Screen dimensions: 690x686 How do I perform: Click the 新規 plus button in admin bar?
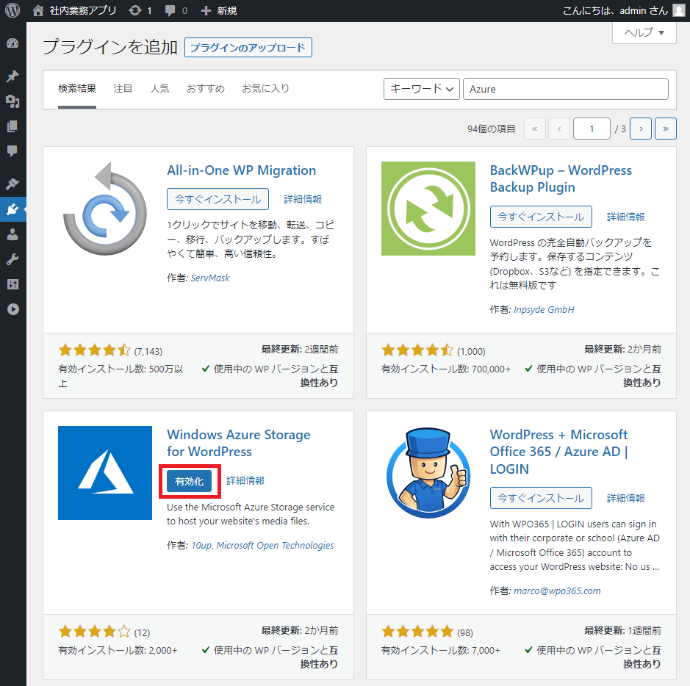coord(219,10)
